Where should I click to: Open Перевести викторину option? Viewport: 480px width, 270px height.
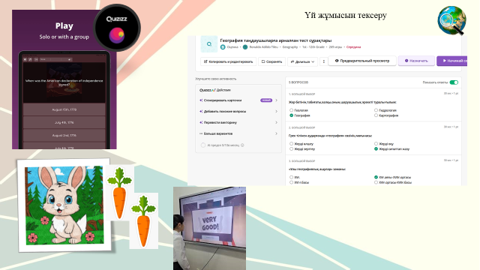(238, 122)
